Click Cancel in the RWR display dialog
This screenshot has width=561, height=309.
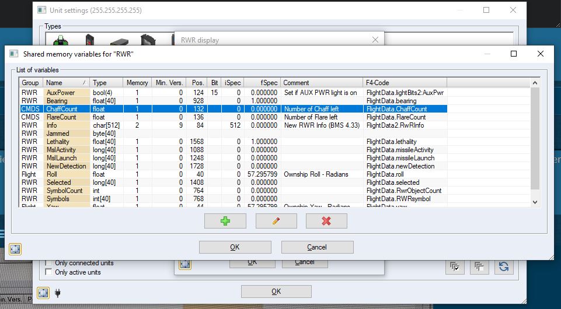coord(305,264)
